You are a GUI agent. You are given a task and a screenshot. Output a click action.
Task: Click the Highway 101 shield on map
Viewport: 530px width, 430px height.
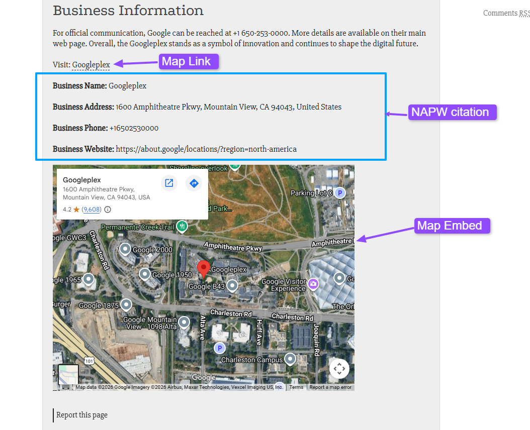point(89,361)
